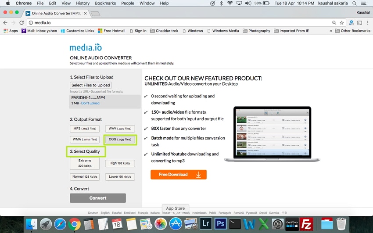
Task: Open the History menu
Action: click(82, 3)
